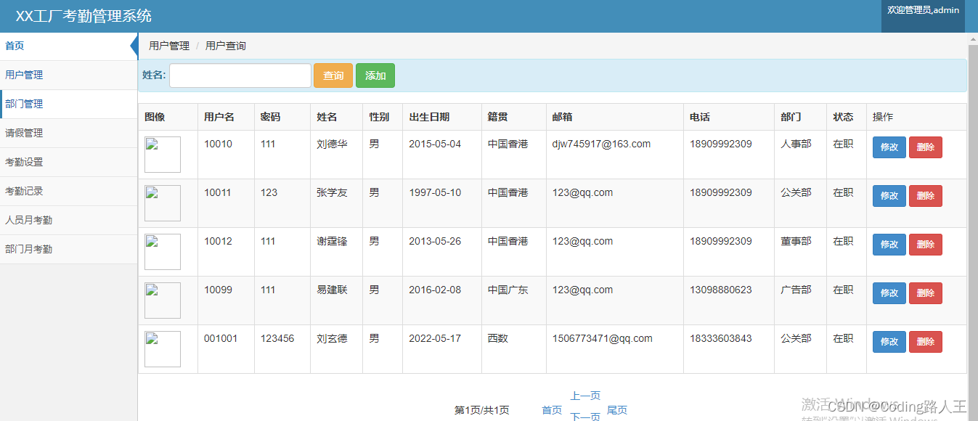
Task: Click 删除 for user 张学友
Action: 925,195
